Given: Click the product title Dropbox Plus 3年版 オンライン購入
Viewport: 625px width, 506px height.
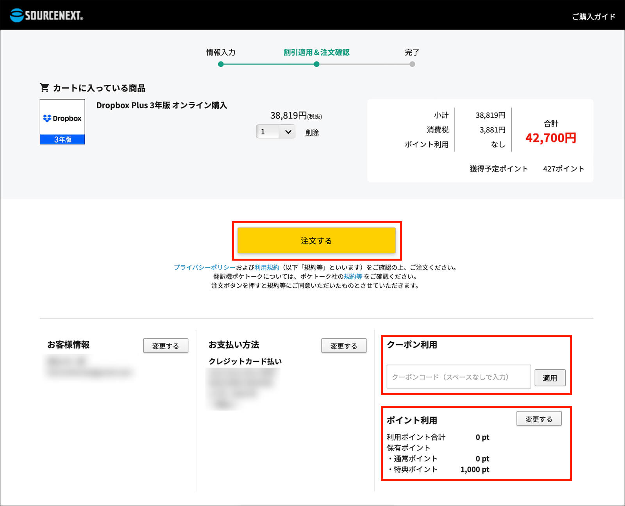Looking at the screenshot, I should coord(162,105).
